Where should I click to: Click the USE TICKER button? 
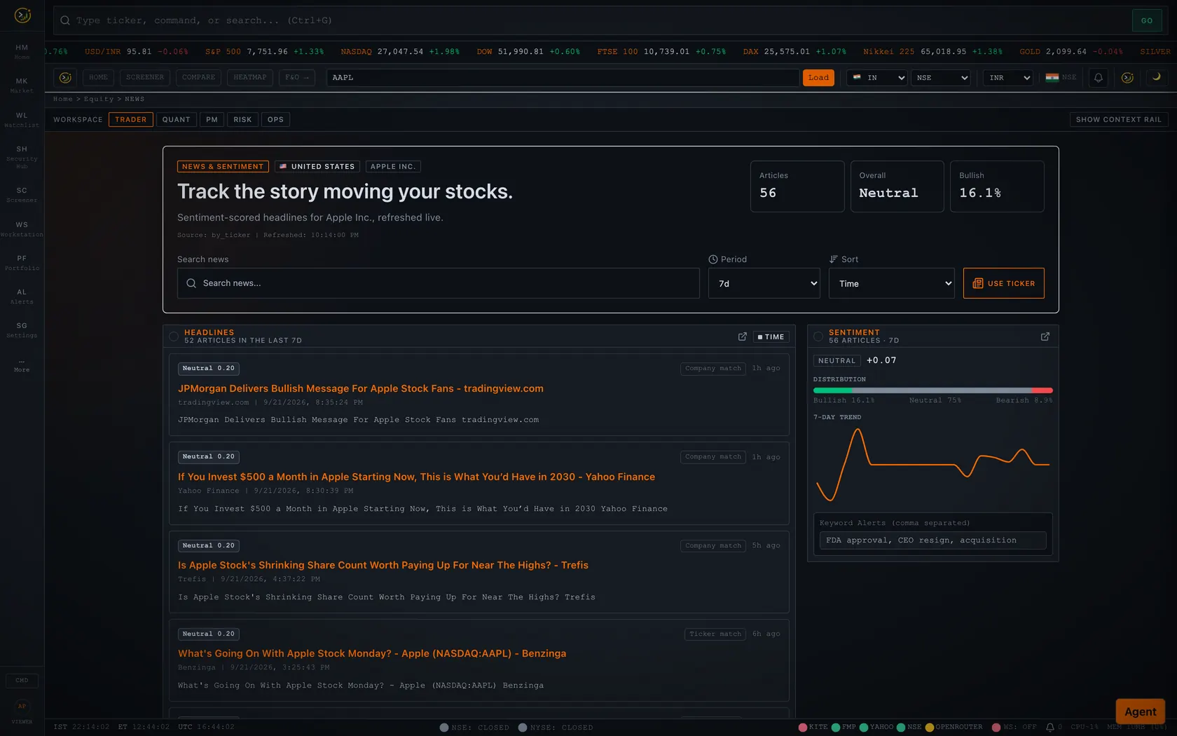coord(1004,283)
